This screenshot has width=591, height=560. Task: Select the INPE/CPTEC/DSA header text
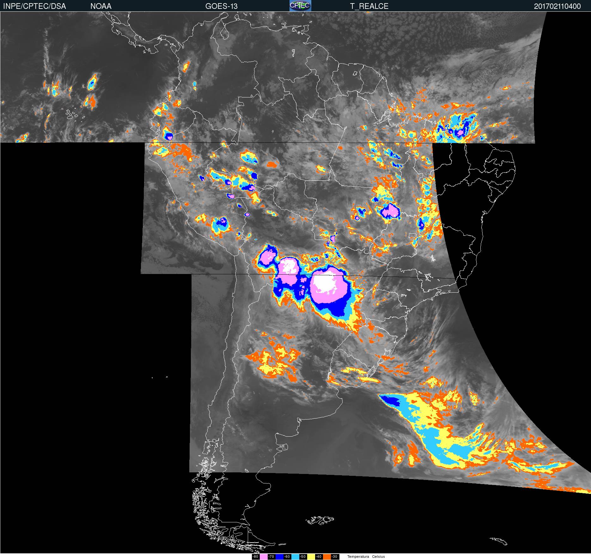34,6
